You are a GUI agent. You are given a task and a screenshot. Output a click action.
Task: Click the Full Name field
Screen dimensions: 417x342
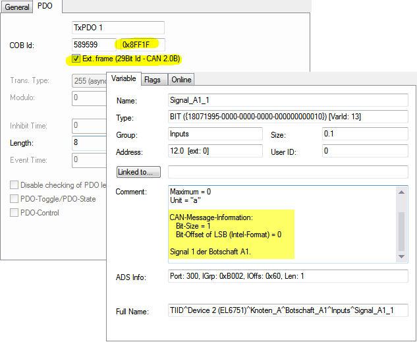pos(288,310)
